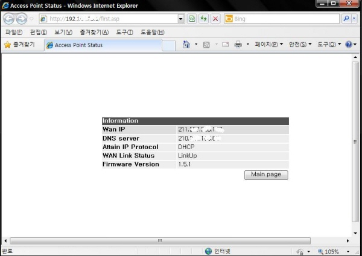Viewport: 362px width, 256px height.
Task: Minimize the Internet Explorer window
Action: (x=322, y=4)
